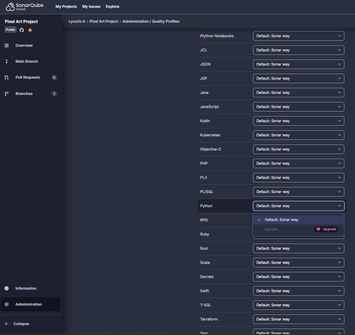This screenshot has width=355, height=335.
Task: Open the Terraform profile dropdown
Action: (x=298, y=319)
